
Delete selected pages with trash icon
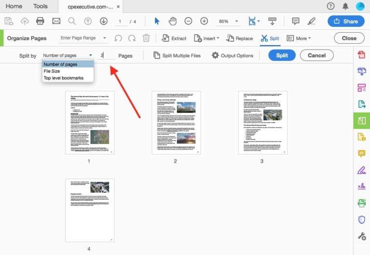tap(146, 38)
